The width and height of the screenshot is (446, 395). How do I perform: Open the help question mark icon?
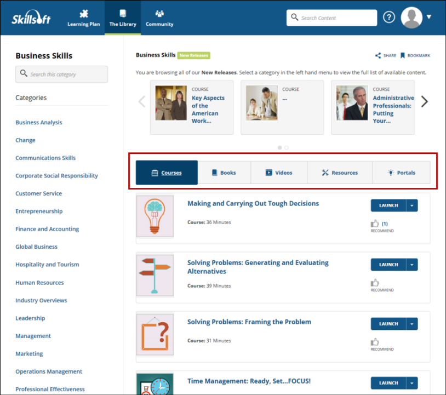(389, 18)
